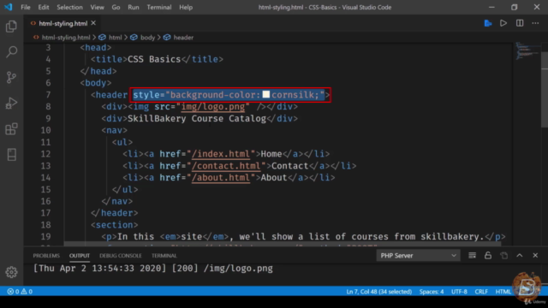Open Run and Debug view
Screen dimensions: 548x308
pos(11,104)
